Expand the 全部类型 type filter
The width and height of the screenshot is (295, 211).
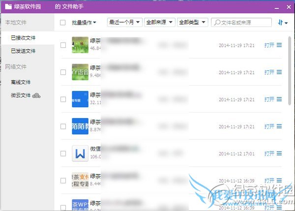click(x=192, y=23)
